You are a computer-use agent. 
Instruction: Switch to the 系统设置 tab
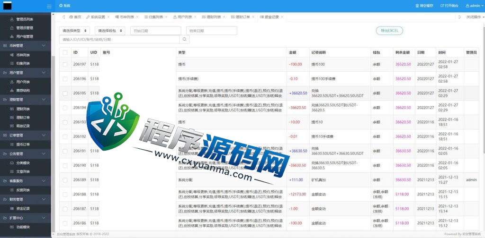(98, 17)
